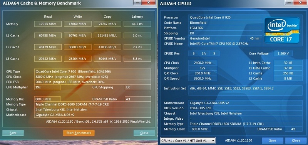The height and width of the screenshot is (145, 308).
Task: Click the QPI Clock 200.0 MHz value
Action: 203,73
